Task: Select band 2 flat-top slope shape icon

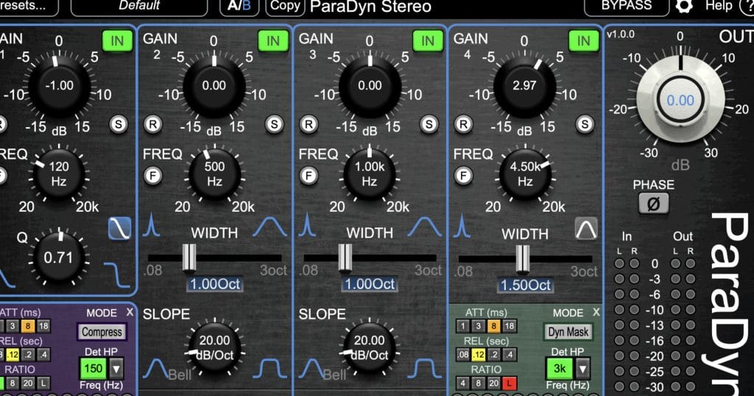Action: pyautogui.click(x=269, y=368)
